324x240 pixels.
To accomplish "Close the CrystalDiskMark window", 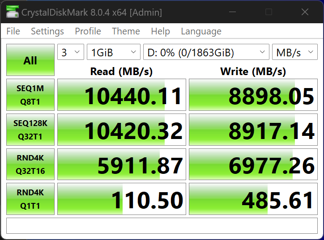I will [305, 12].
